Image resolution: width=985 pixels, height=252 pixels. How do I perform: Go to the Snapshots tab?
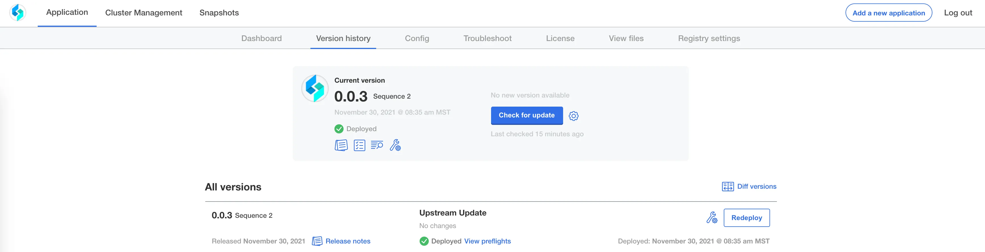219,13
